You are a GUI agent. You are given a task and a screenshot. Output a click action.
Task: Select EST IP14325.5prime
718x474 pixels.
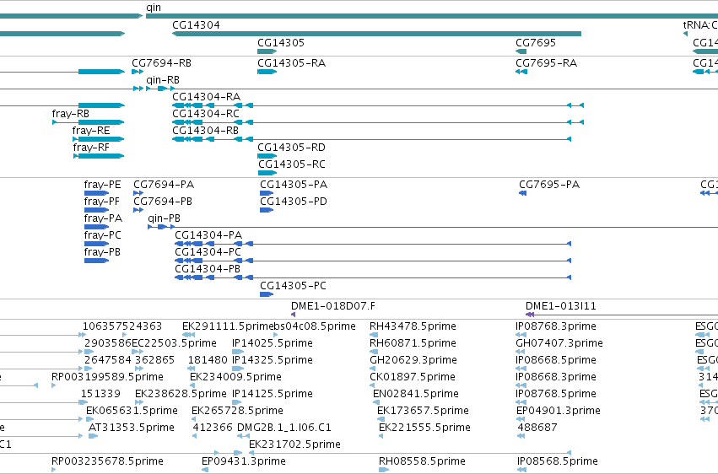pyautogui.click(x=273, y=360)
